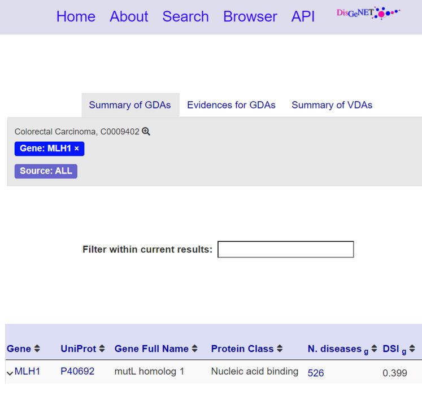Sort by Protein Class arrows

[x=280, y=349]
